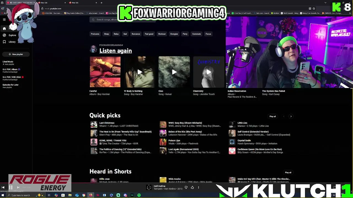
Task: Click the search magnifier icon
Action: (x=93, y=20)
